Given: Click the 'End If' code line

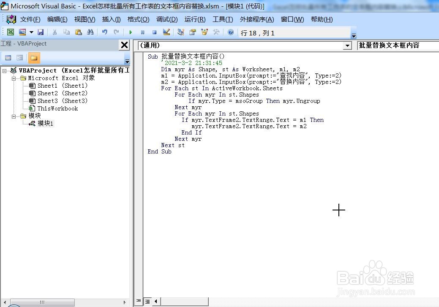Looking at the screenshot, I should pos(191,133).
